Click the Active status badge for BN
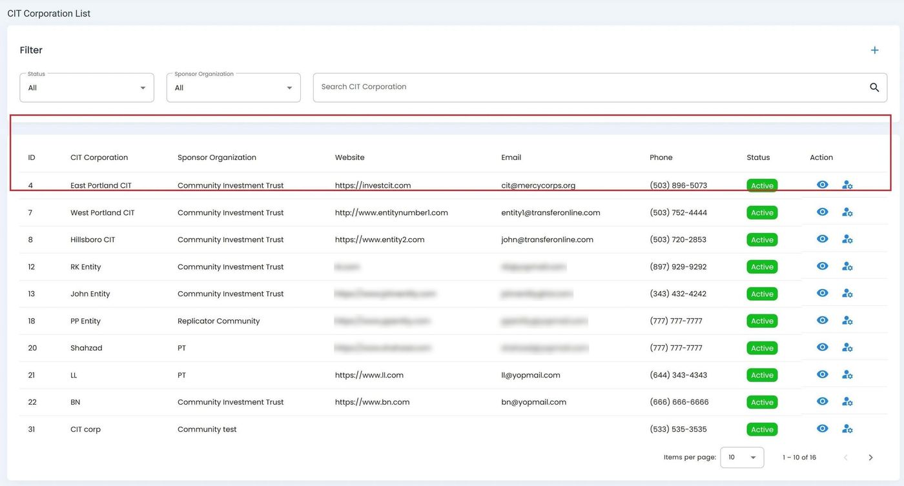Viewport: 904px width, 486px height. click(x=762, y=402)
